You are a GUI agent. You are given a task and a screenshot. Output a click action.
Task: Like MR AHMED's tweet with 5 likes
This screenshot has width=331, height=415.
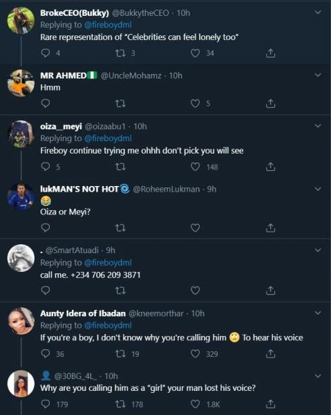click(195, 103)
